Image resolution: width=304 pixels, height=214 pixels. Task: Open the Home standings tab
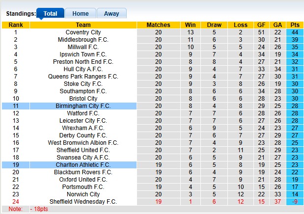click(81, 14)
